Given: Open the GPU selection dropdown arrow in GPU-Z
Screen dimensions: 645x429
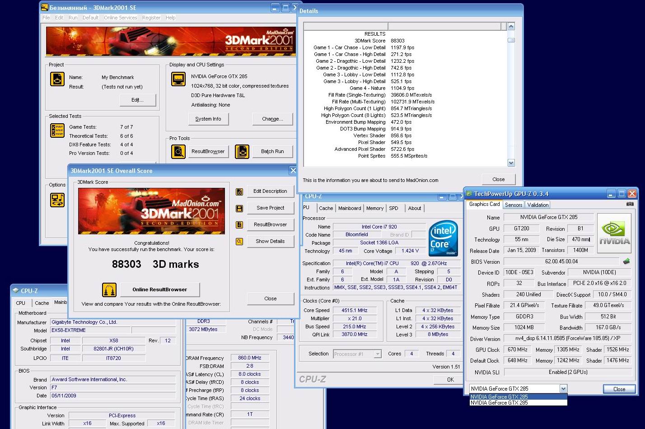Looking at the screenshot, I should coord(563,388).
